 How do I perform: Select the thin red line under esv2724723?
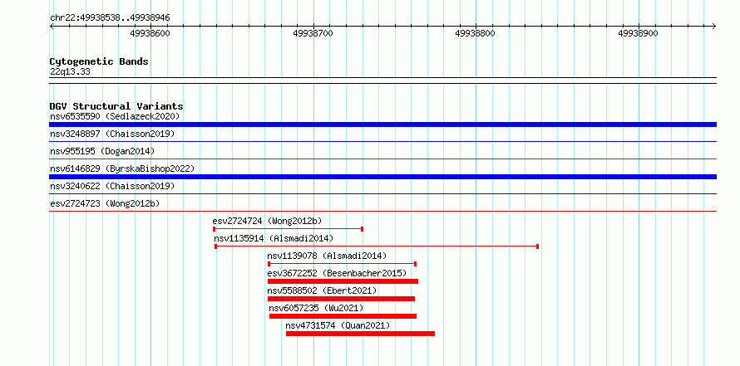coord(382,211)
